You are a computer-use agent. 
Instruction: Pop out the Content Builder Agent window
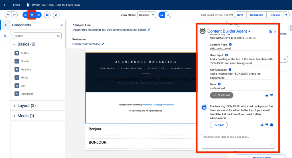pyautogui.click(x=270, y=31)
